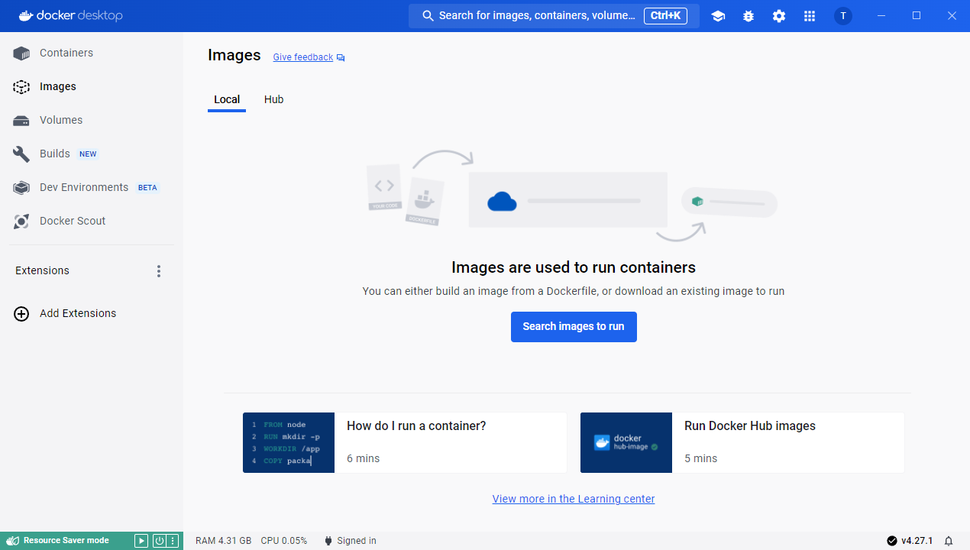Image resolution: width=970 pixels, height=550 pixels.
Task: Click the BETA badge beside Dev Environments
Action: coord(147,188)
